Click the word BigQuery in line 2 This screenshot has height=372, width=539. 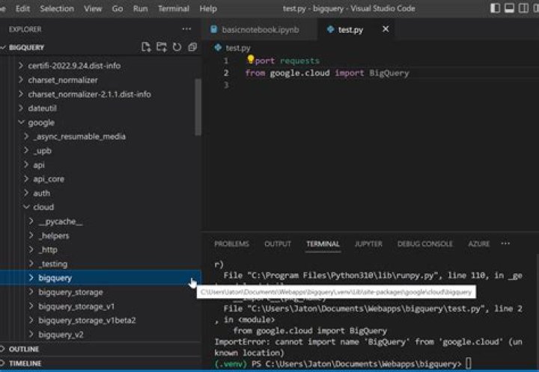click(x=389, y=73)
